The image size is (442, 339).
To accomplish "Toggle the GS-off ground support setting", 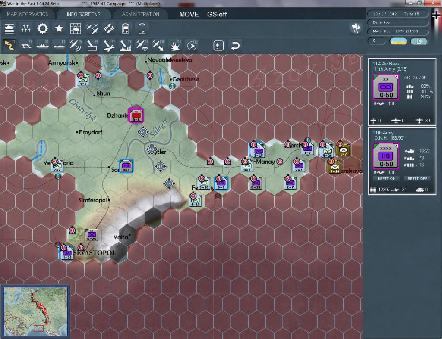I will click(x=217, y=14).
